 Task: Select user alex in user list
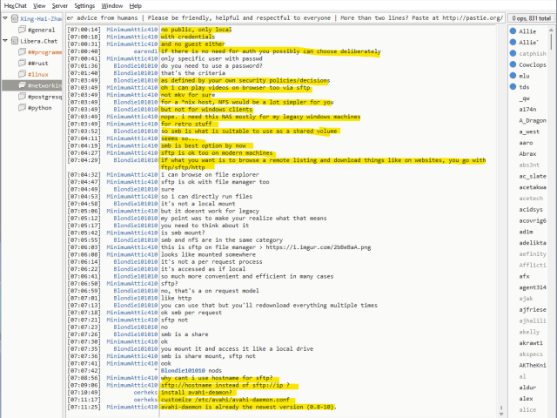(526, 399)
